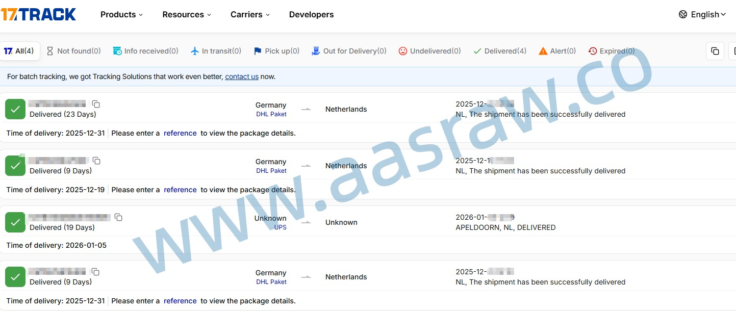Select green check of first delivered package
736x311 pixels.
click(x=15, y=109)
